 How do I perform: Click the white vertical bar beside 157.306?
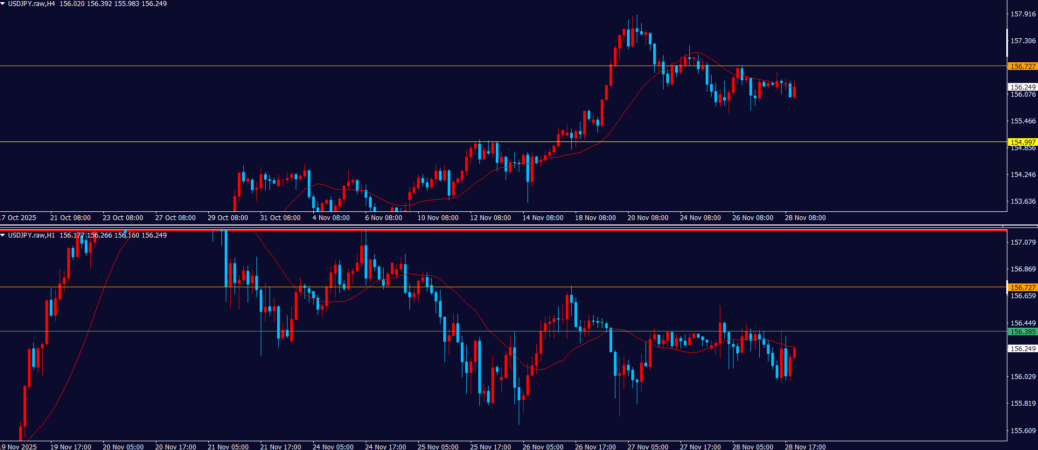[x=1007, y=43]
